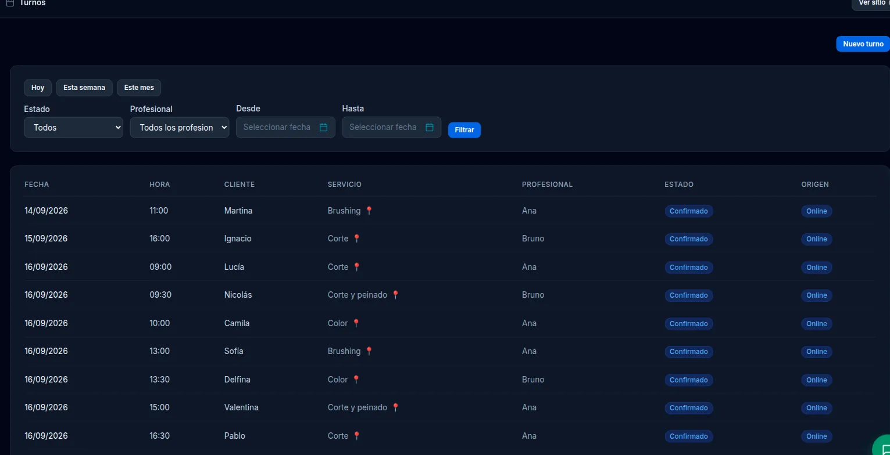Click the PROFESIONAL column header

pos(548,185)
